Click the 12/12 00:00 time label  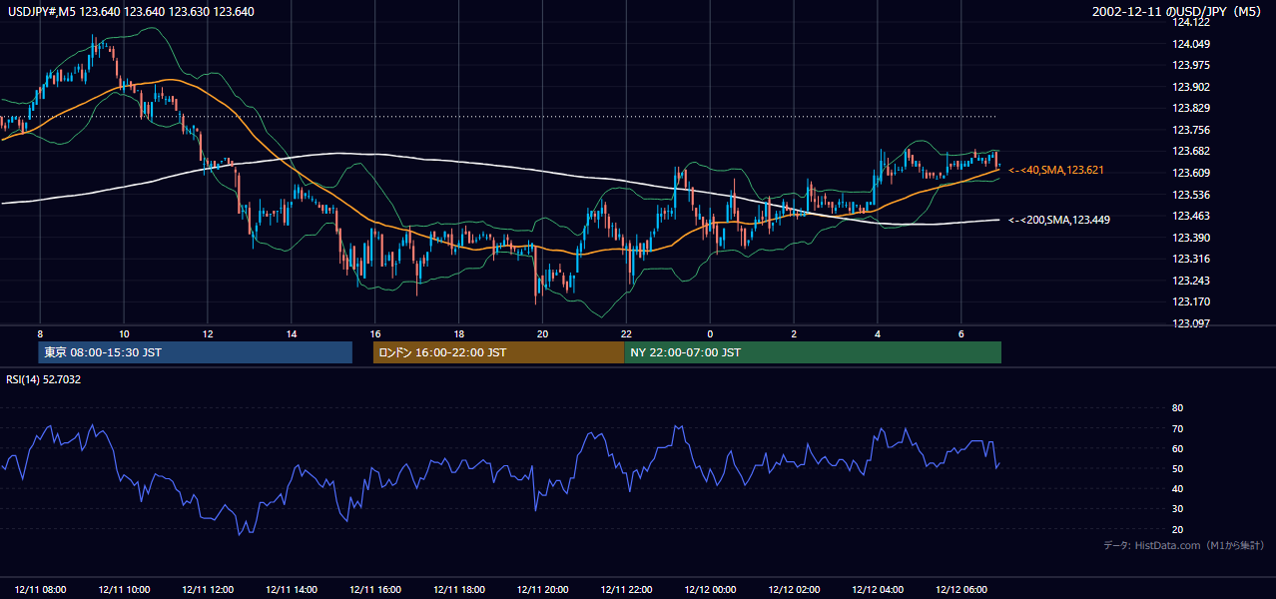pyautogui.click(x=710, y=590)
